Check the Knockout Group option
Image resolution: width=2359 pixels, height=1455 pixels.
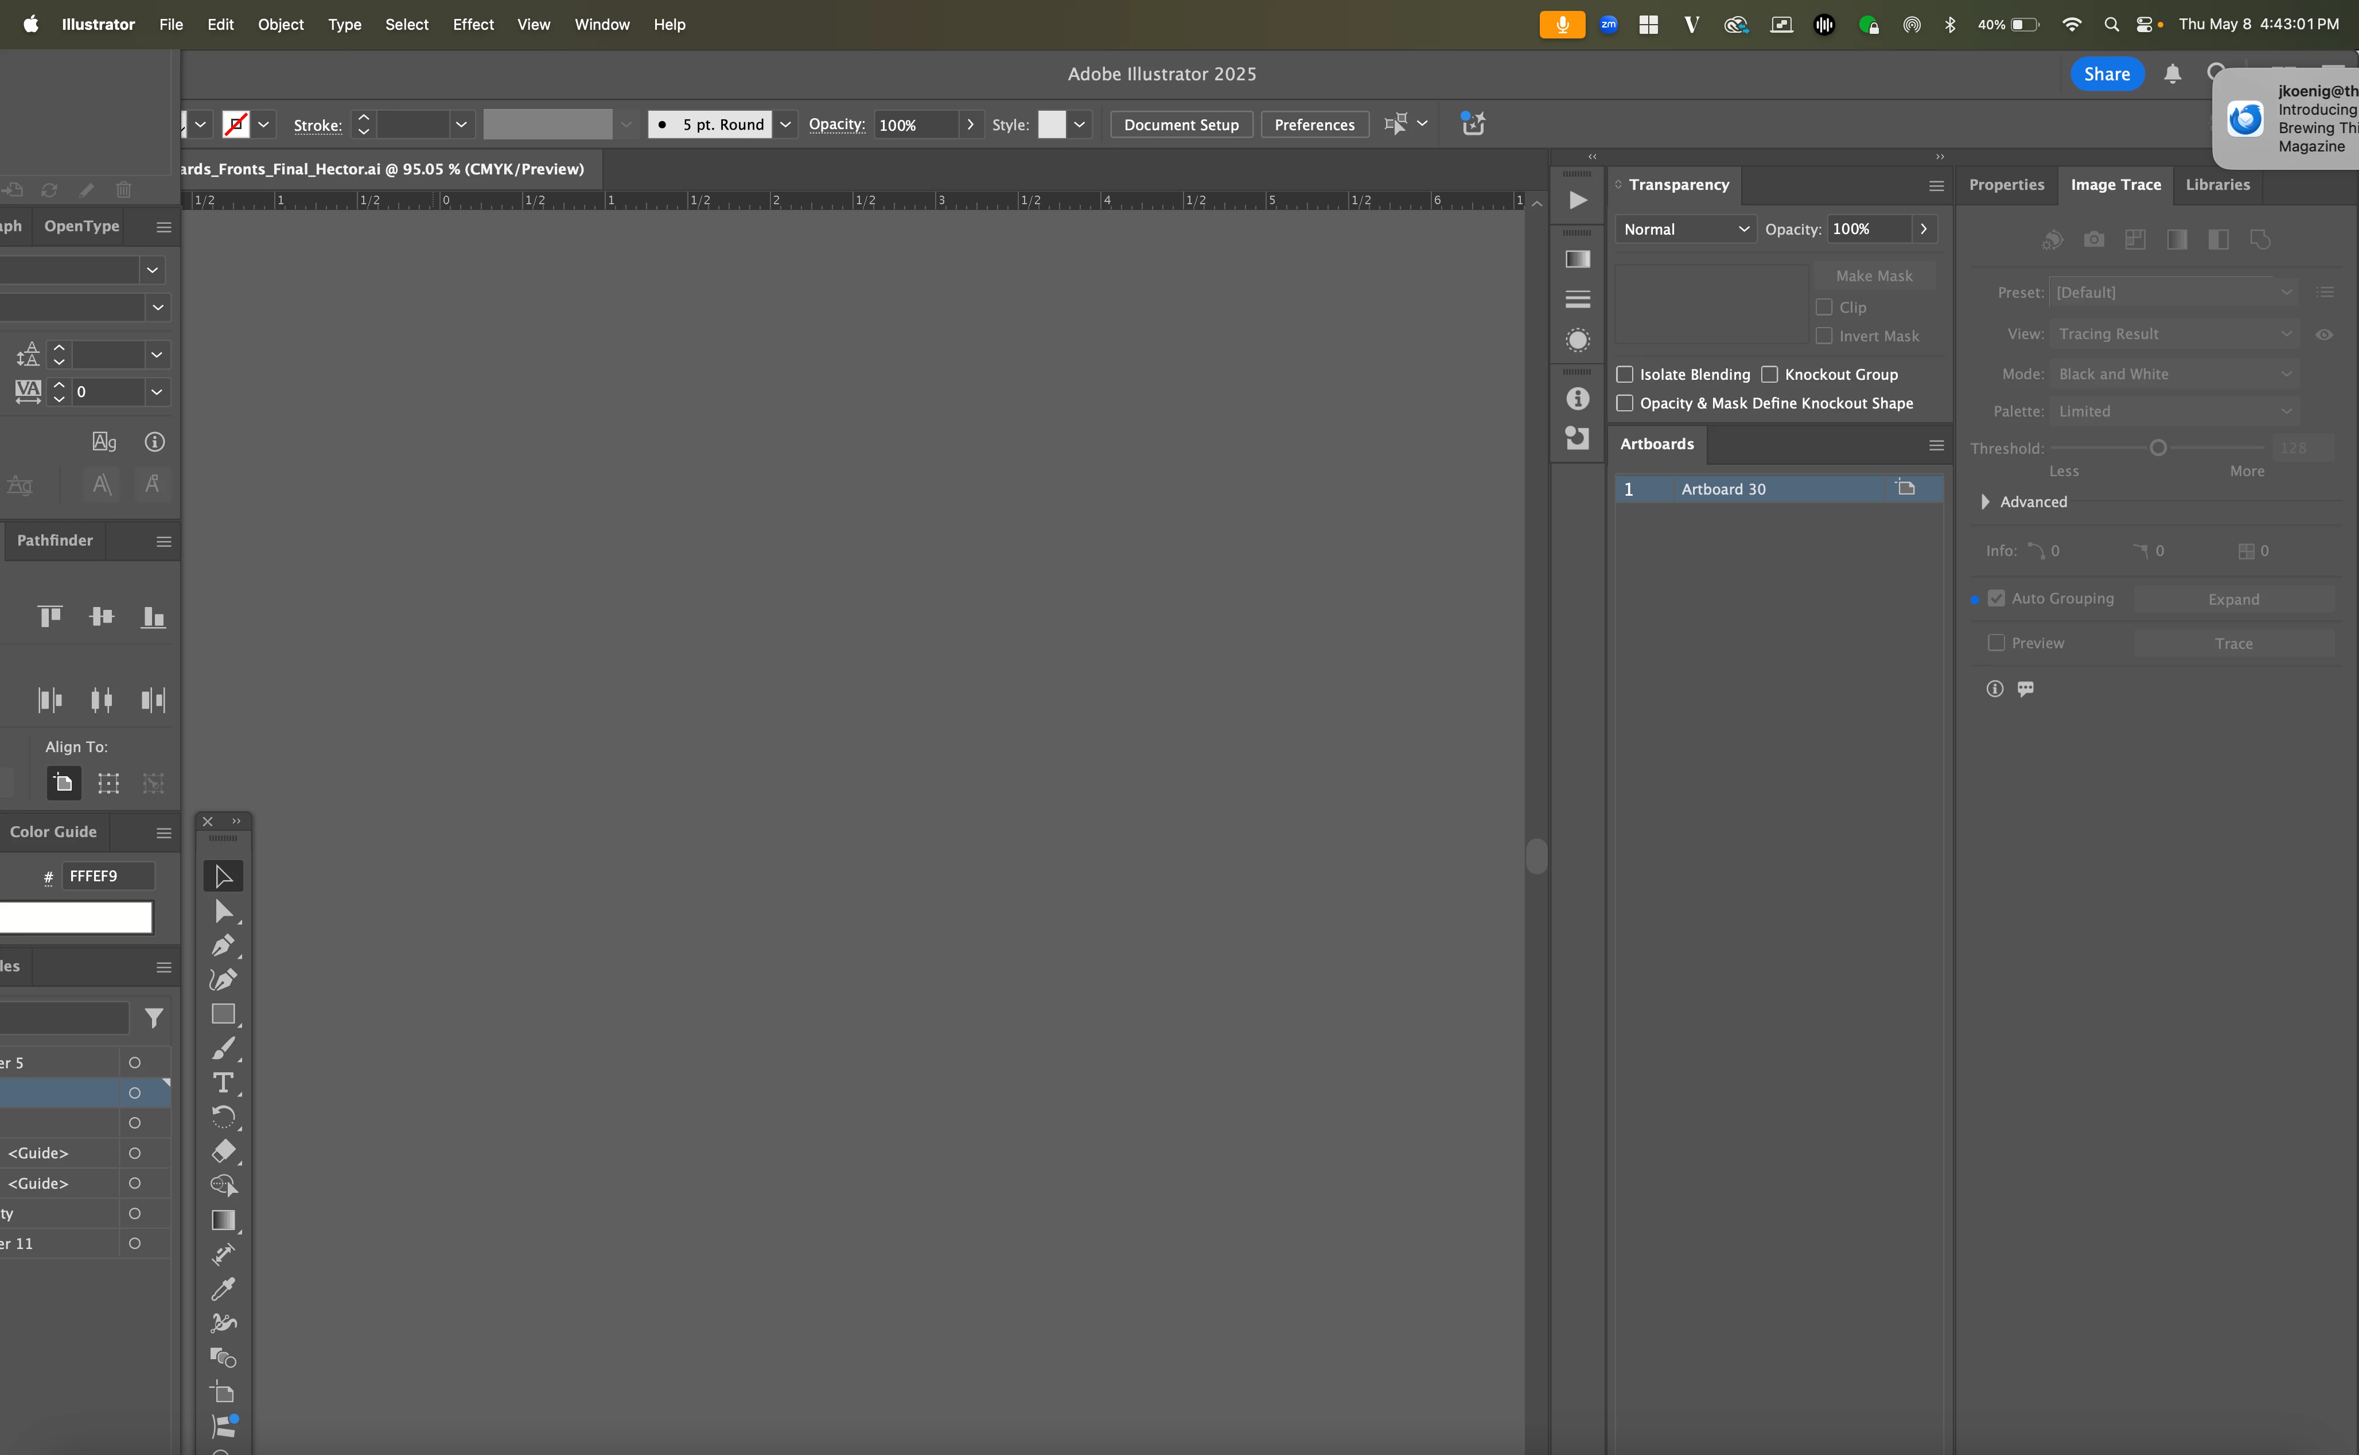[x=1769, y=374]
